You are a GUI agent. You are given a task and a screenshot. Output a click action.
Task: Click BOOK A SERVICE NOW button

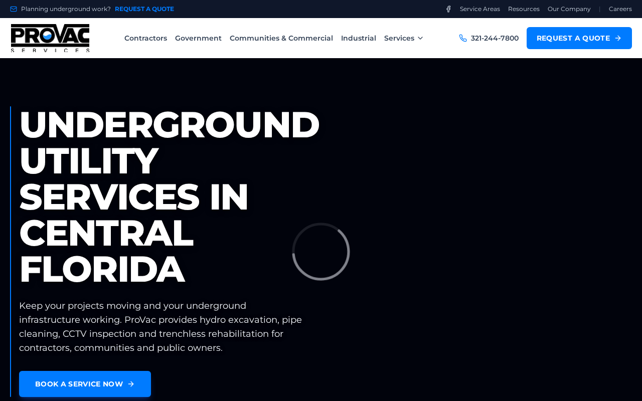[x=85, y=384]
